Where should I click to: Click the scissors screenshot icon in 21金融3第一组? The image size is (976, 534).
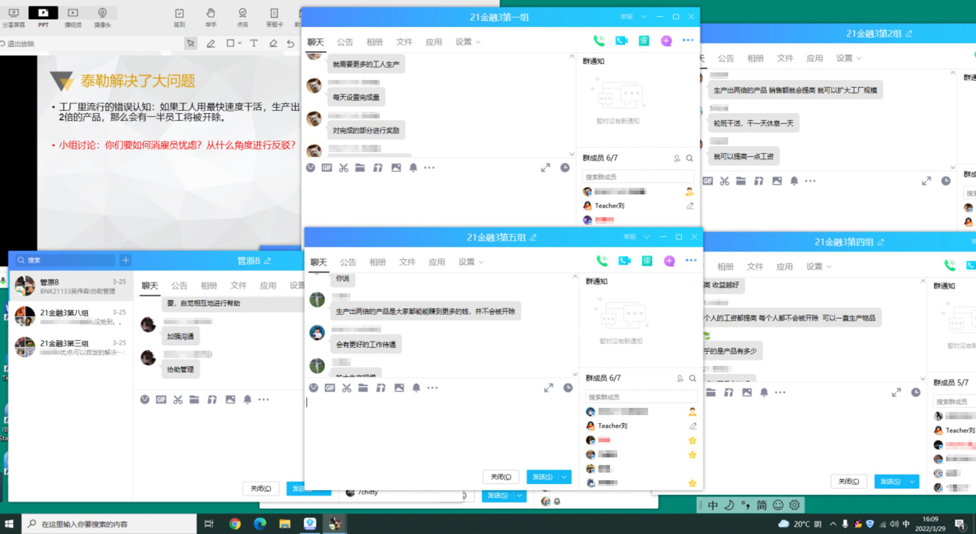click(344, 168)
